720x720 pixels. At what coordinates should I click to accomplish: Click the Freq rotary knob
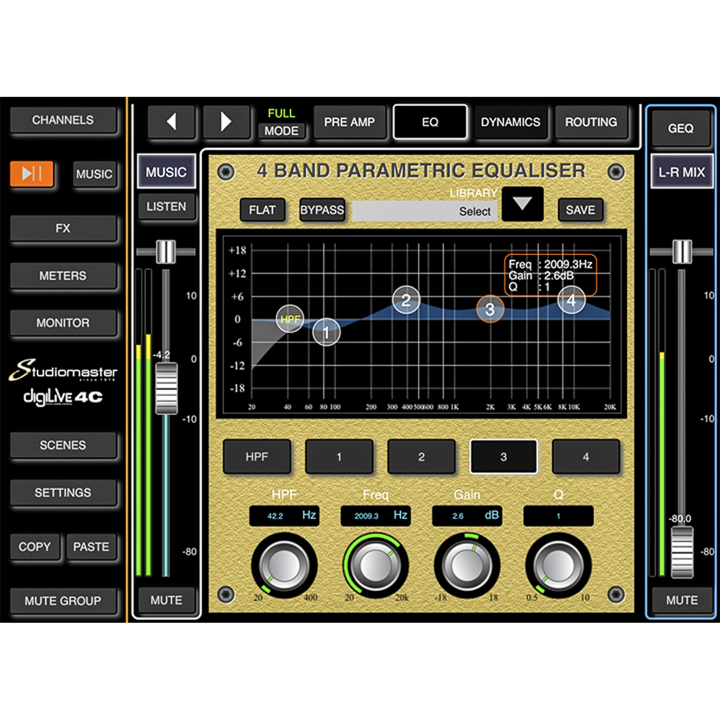click(375, 565)
